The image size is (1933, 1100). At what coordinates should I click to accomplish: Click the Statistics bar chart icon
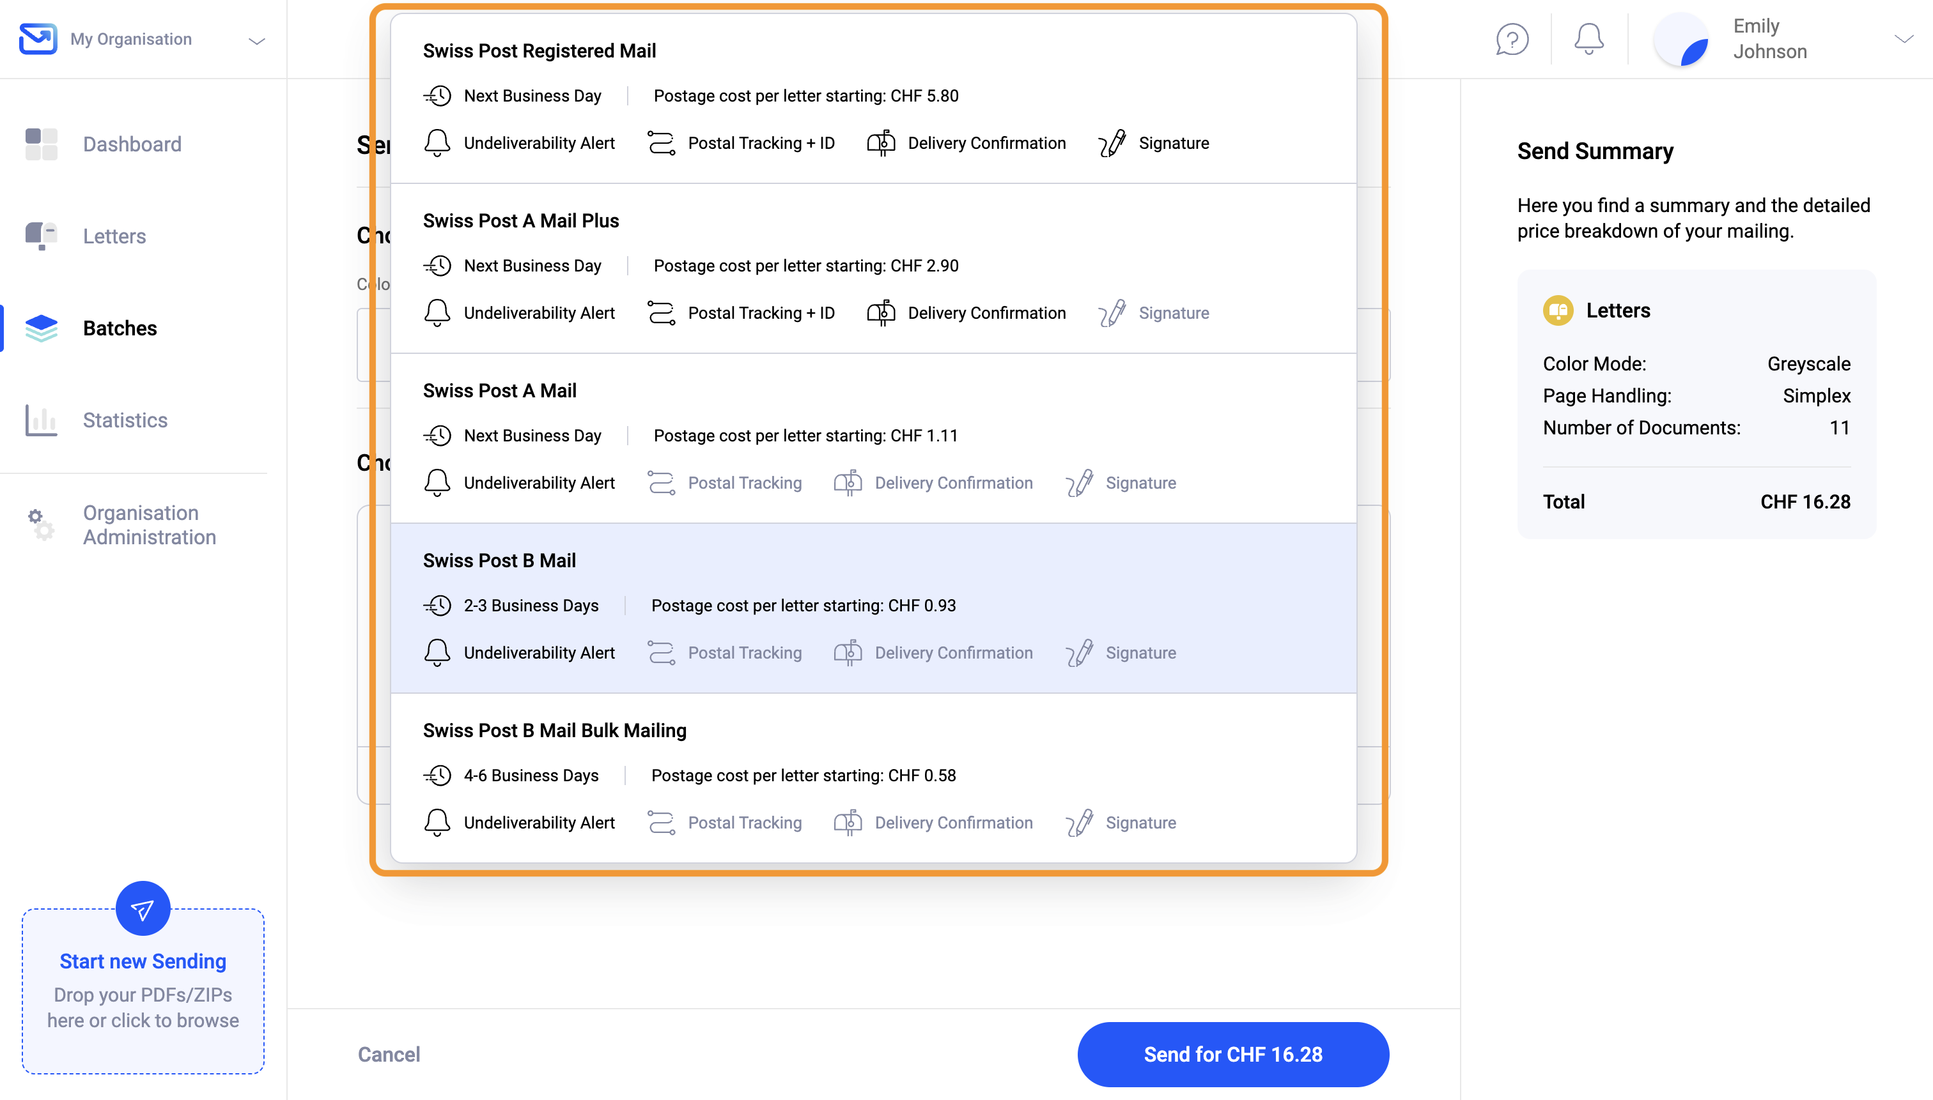[42, 420]
